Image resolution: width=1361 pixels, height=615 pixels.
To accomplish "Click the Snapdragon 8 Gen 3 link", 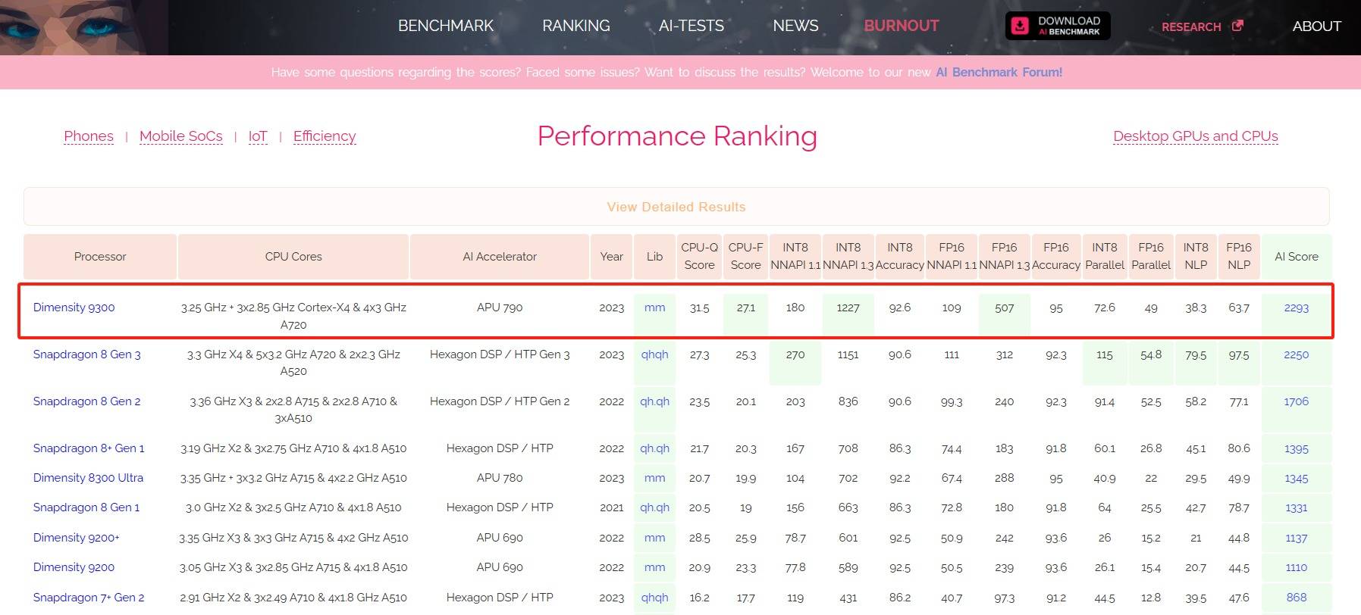I will (x=86, y=354).
